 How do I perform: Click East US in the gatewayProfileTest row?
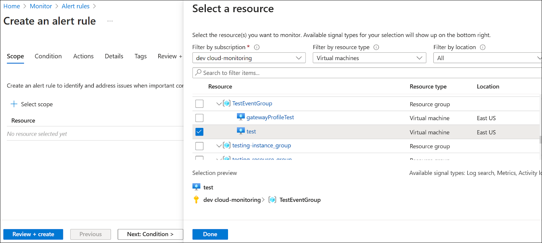tap(486, 118)
